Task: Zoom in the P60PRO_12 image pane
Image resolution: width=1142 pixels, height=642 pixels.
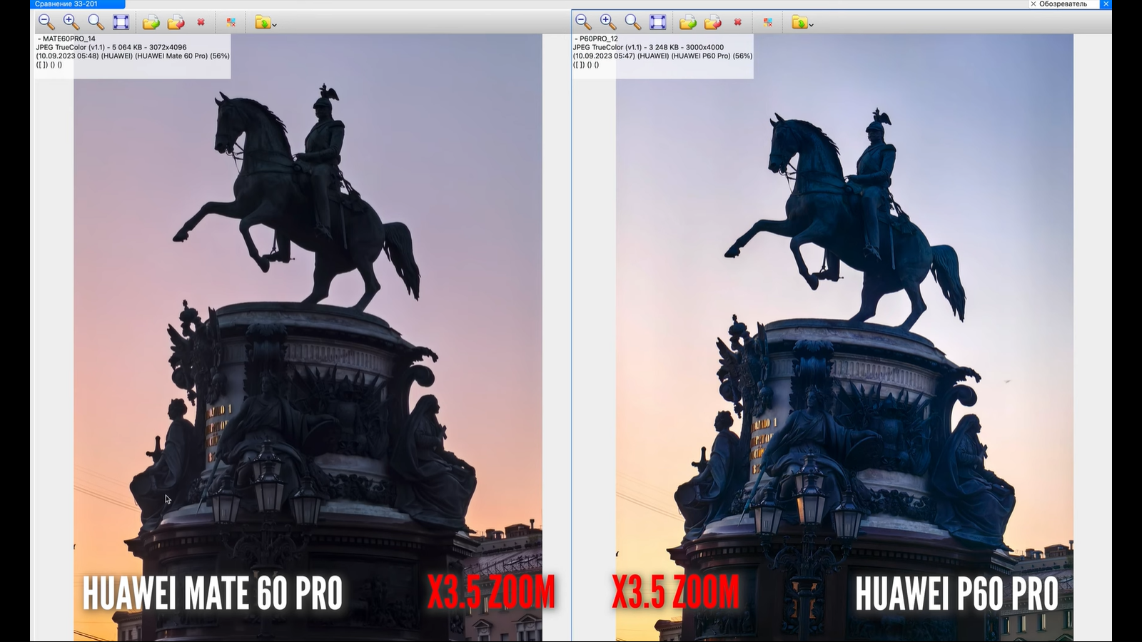Action: tap(608, 22)
